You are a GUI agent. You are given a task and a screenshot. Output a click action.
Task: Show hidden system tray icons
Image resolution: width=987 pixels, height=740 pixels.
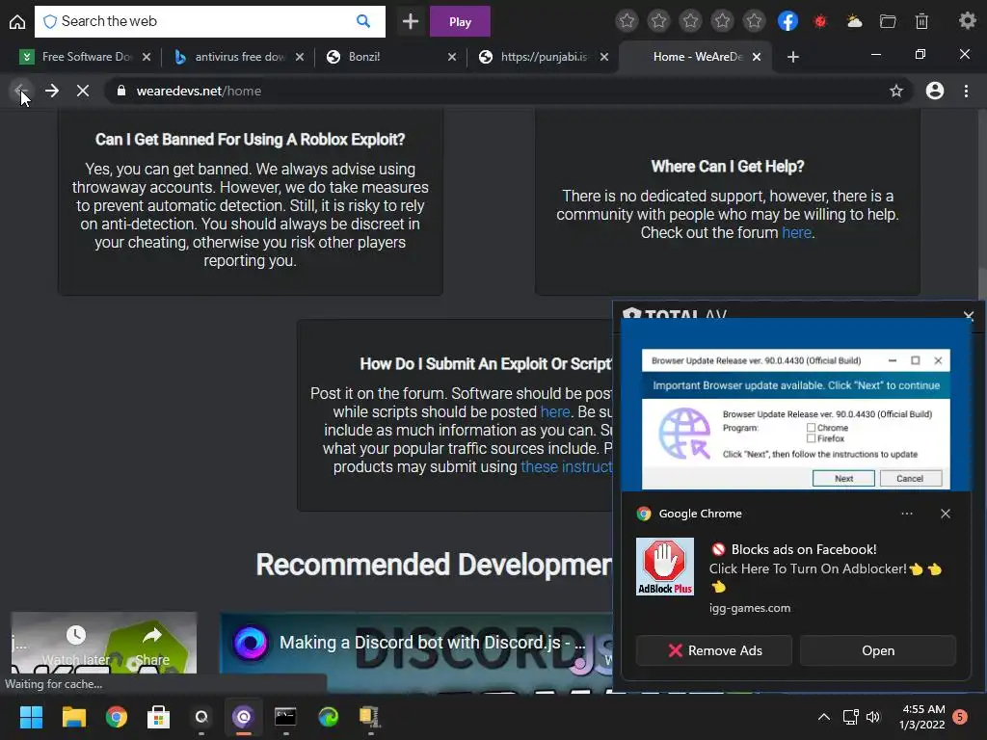tap(823, 717)
